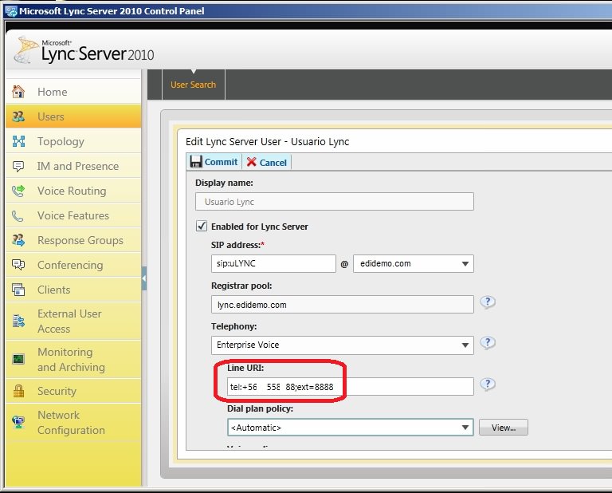
Task: Click the Conferencing speech bubbles icon
Action: (18, 265)
